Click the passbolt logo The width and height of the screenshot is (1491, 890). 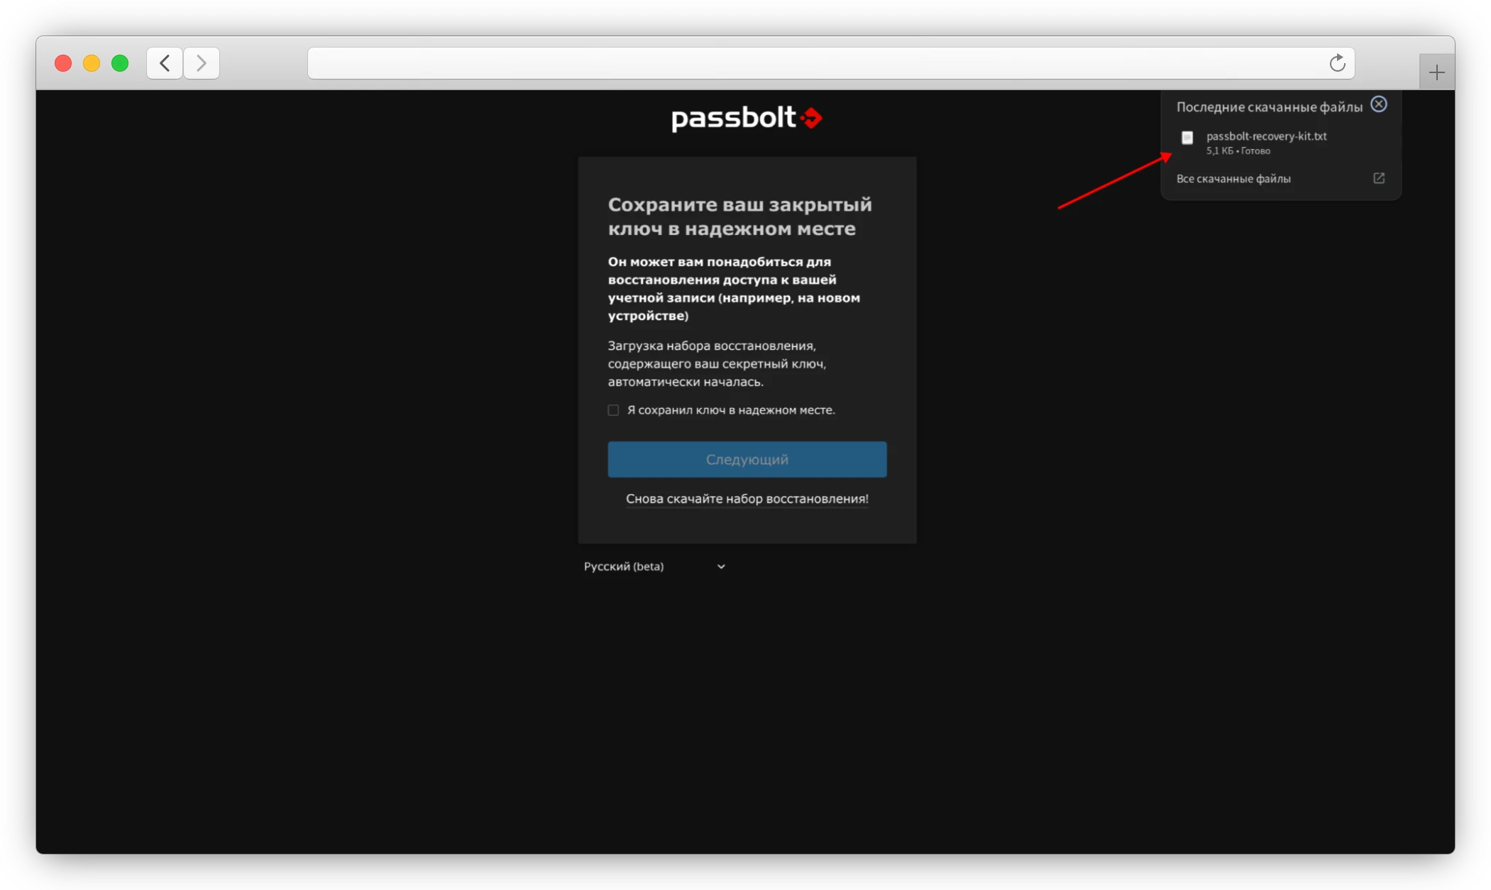pyautogui.click(x=747, y=119)
